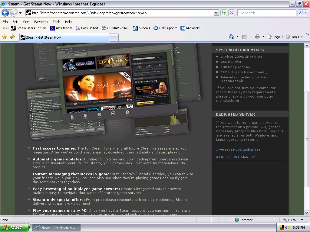
Task: Click the Add to Favorites icon
Action: [x=13, y=37]
